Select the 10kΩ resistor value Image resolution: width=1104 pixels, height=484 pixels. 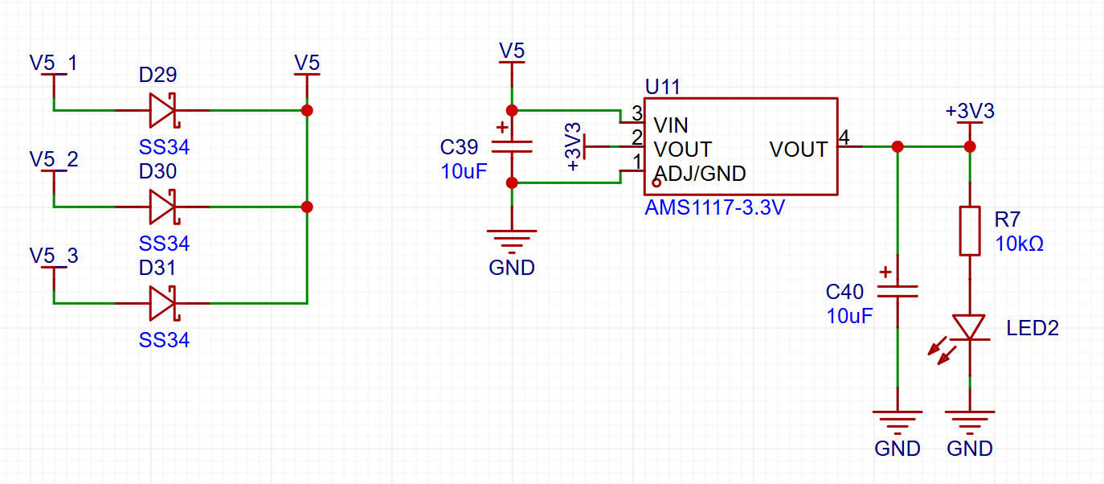pos(1019,244)
